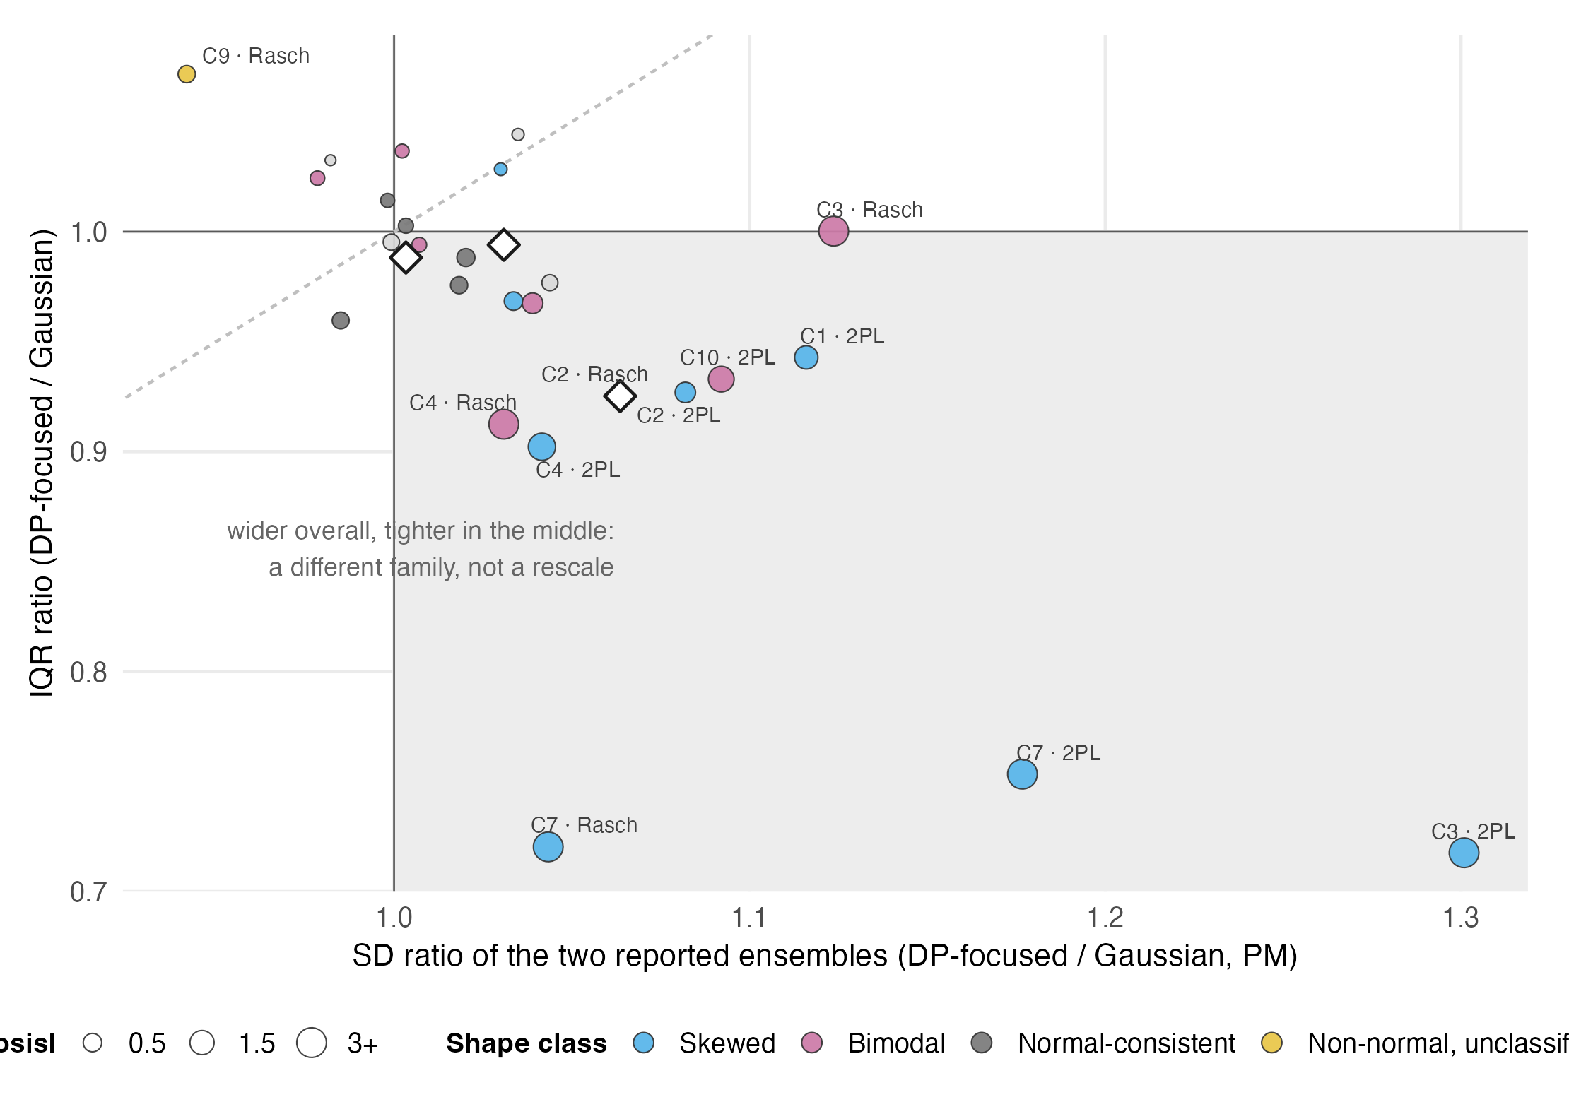This screenshot has height=1102, width=1569.
Task: Click the yellow C9 · Rasch data point
Action: click(x=187, y=74)
